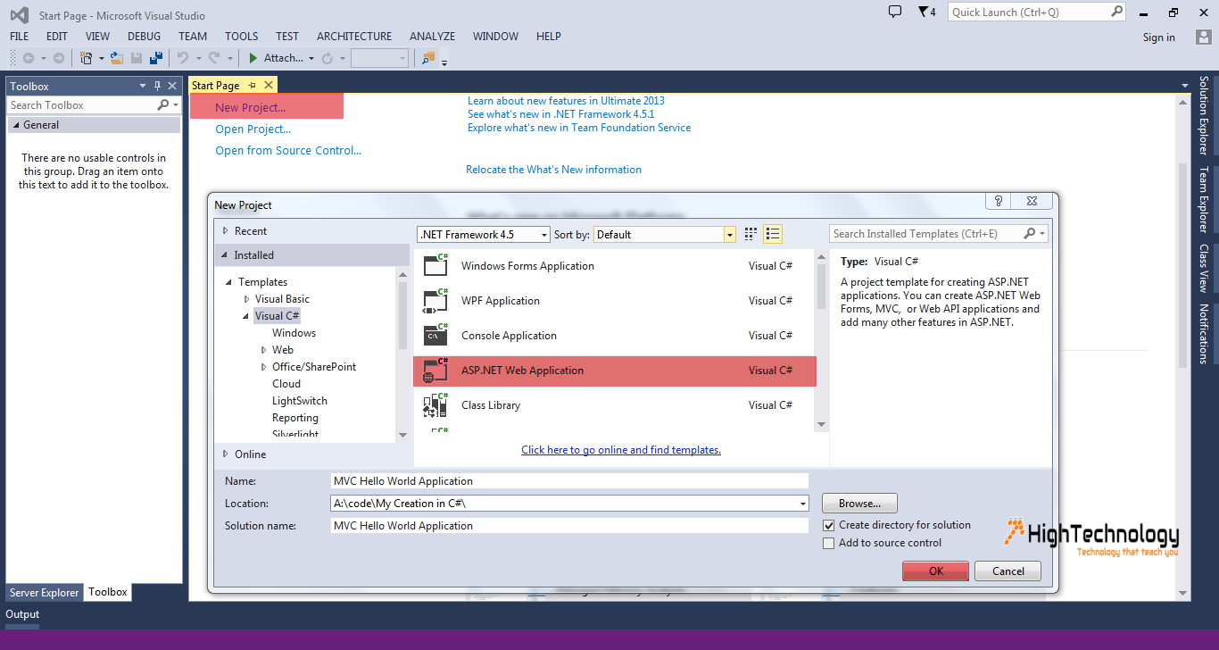
Task: Enable Add to source control checkbox
Action: click(829, 543)
